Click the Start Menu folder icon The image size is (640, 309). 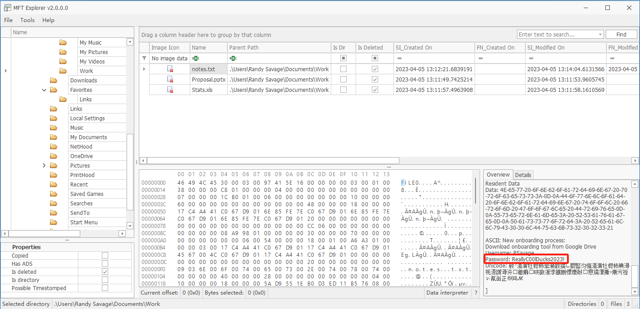coord(54,223)
